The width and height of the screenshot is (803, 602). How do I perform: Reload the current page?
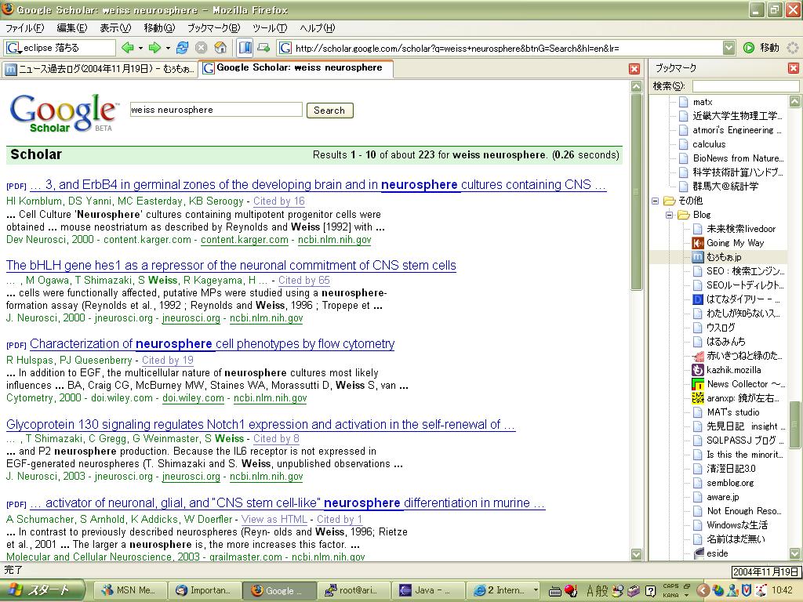pos(182,48)
